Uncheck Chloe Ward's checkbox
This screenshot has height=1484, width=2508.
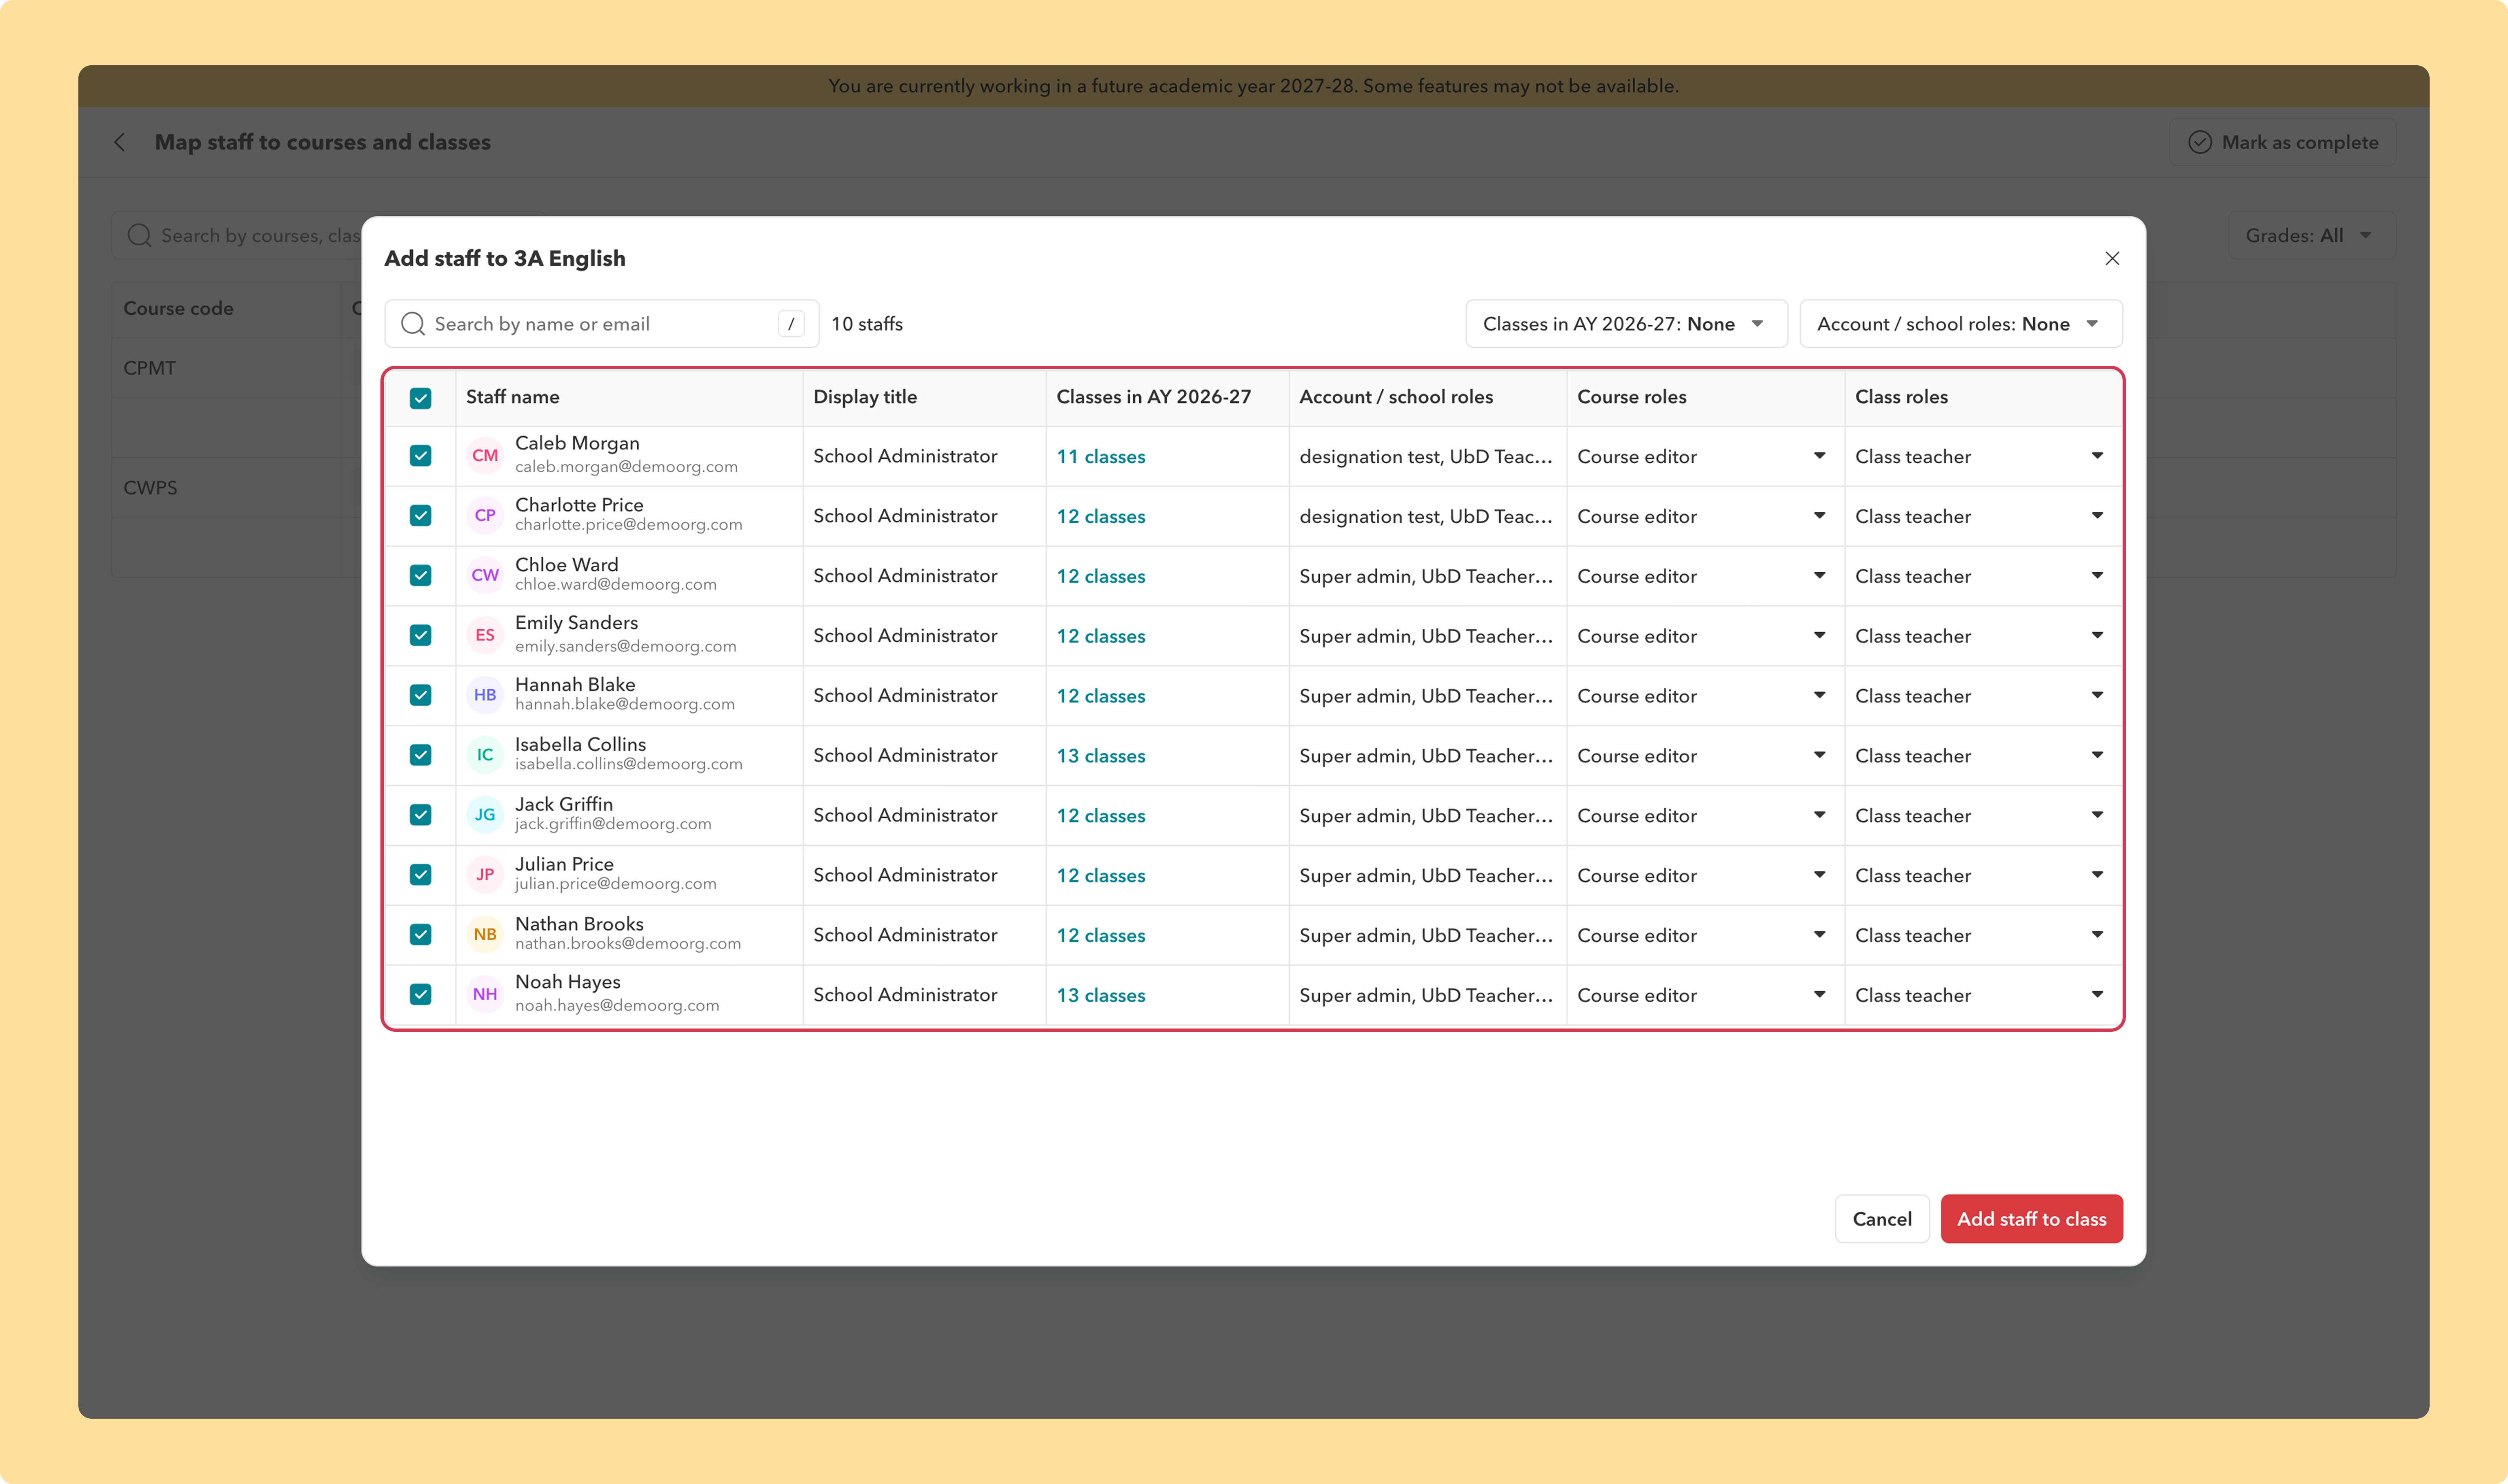click(x=421, y=576)
